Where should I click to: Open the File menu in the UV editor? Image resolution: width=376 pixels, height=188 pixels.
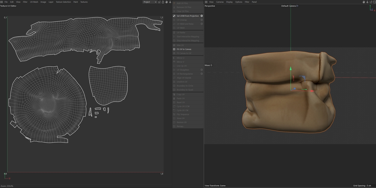[6, 2]
